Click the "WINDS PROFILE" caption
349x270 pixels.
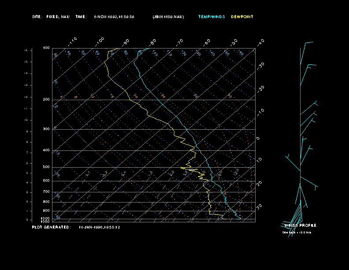pos(301,225)
